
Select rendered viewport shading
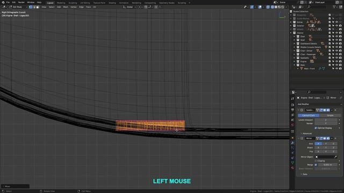[283, 7]
